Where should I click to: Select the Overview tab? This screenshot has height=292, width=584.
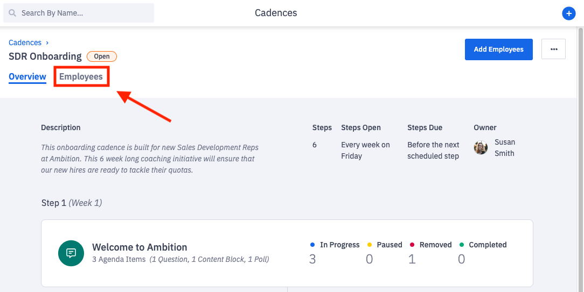pos(27,76)
